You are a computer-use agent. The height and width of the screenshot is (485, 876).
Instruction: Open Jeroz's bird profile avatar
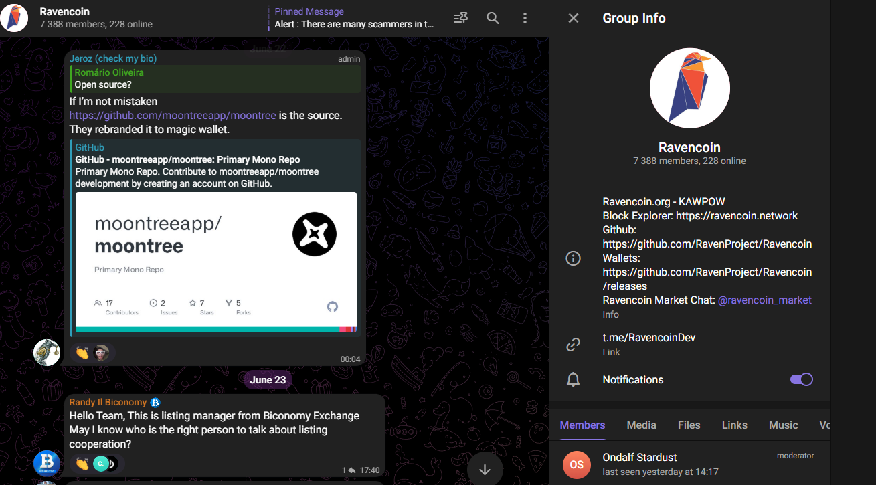47,352
